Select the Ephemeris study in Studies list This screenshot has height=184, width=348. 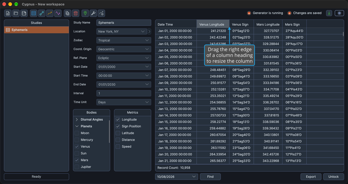click(x=36, y=30)
